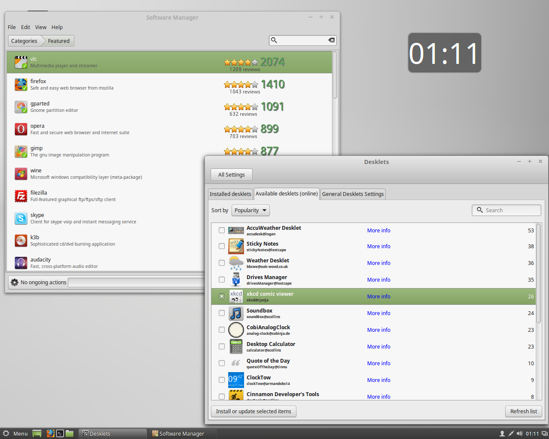
Task: Clear the Software Manager search field icon
Action: point(331,40)
